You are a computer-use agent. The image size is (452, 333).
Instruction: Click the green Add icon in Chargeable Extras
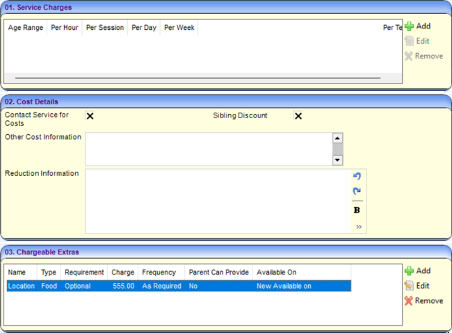[409, 271]
